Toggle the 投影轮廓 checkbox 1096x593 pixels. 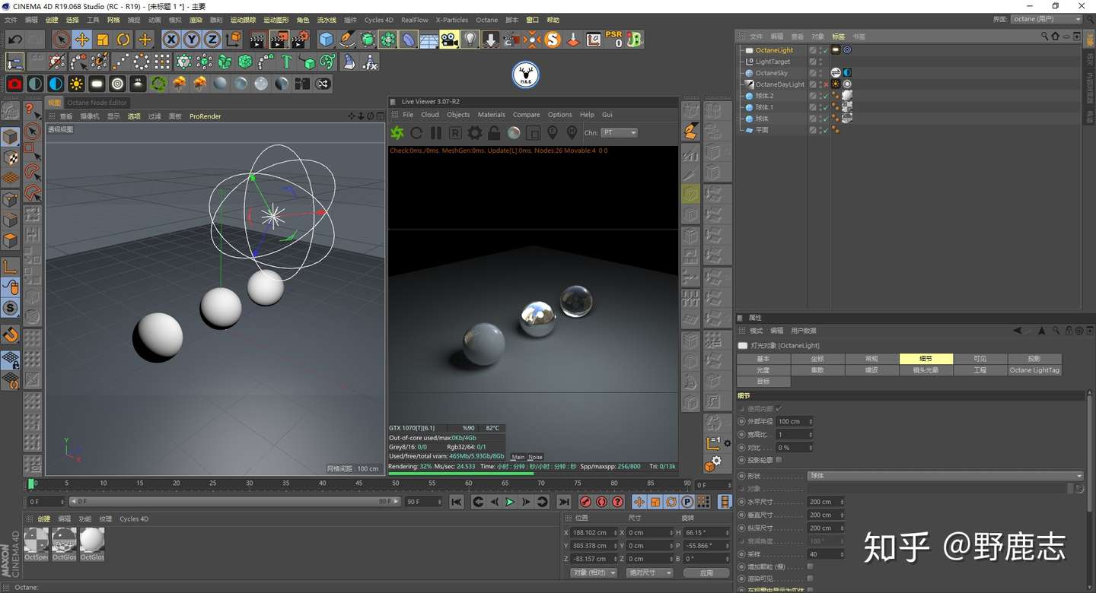coord(779,460)
